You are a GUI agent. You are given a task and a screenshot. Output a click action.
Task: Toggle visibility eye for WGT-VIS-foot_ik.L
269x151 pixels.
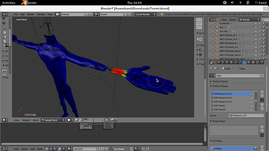256,35
